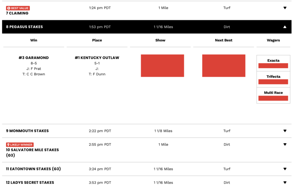This screenshot has height=188, width=294.
Task: Click the Likely Winner badge icon
Action: pyautogui.click(x=8, y=145)
